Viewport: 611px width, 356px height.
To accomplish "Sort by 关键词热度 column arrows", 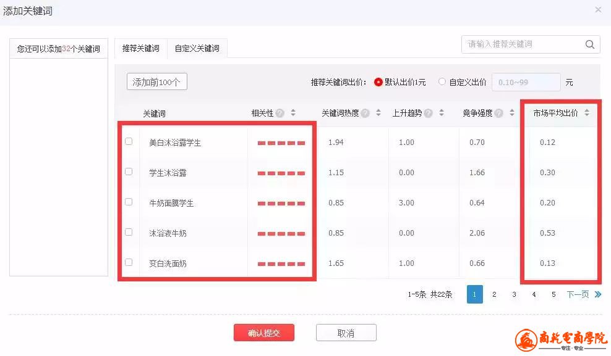I will [378, 114].
